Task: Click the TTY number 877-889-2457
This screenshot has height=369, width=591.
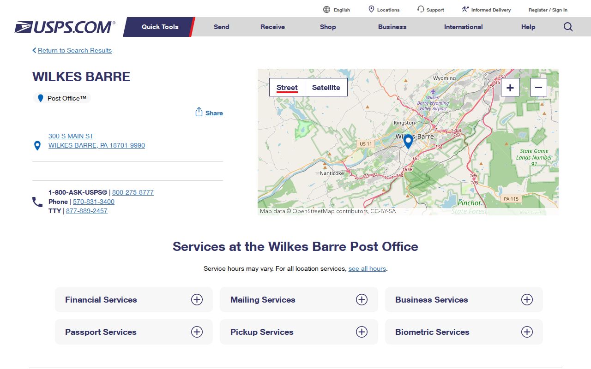Action: pyautogui.click(x=87, y=211)
